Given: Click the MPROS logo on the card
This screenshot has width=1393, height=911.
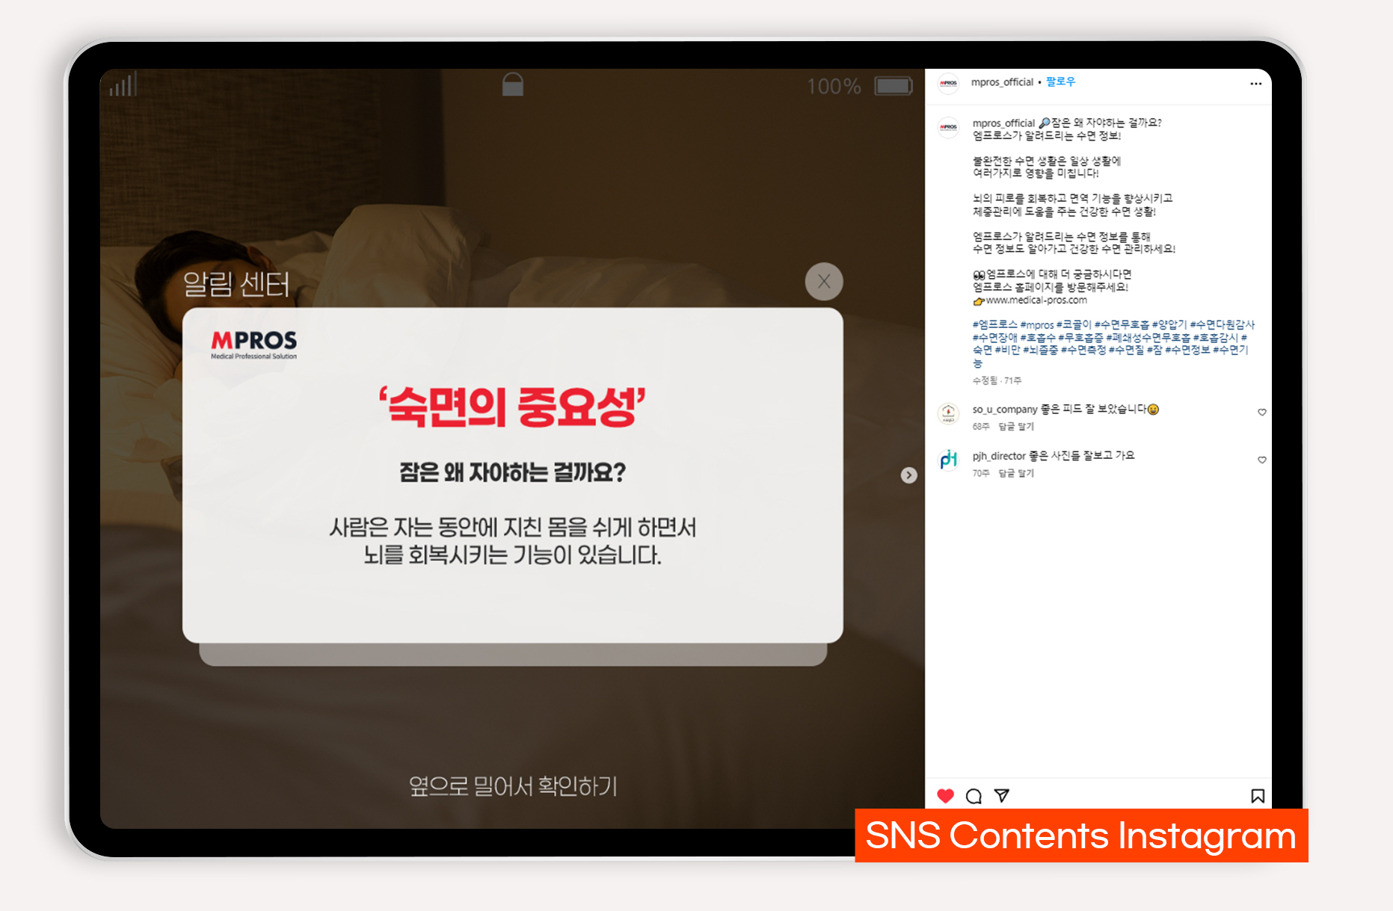Looking at the screenshot, I should (x=254, y=345).
